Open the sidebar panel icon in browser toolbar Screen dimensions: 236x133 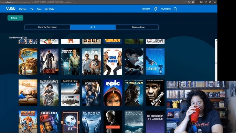tap(201, 2)
